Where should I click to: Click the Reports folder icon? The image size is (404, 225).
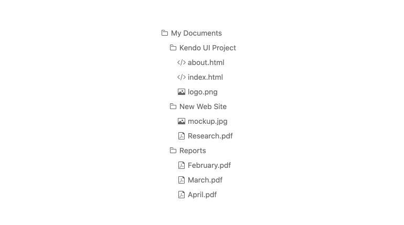(x=173, y=151)
